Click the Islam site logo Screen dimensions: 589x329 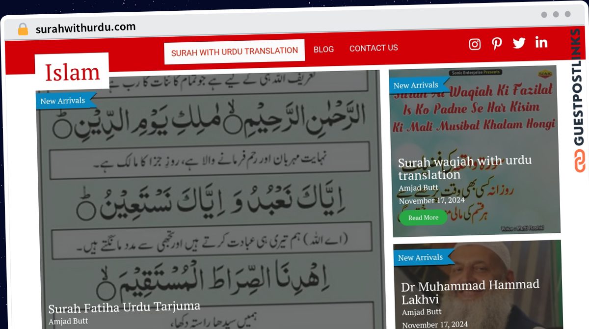72,72
